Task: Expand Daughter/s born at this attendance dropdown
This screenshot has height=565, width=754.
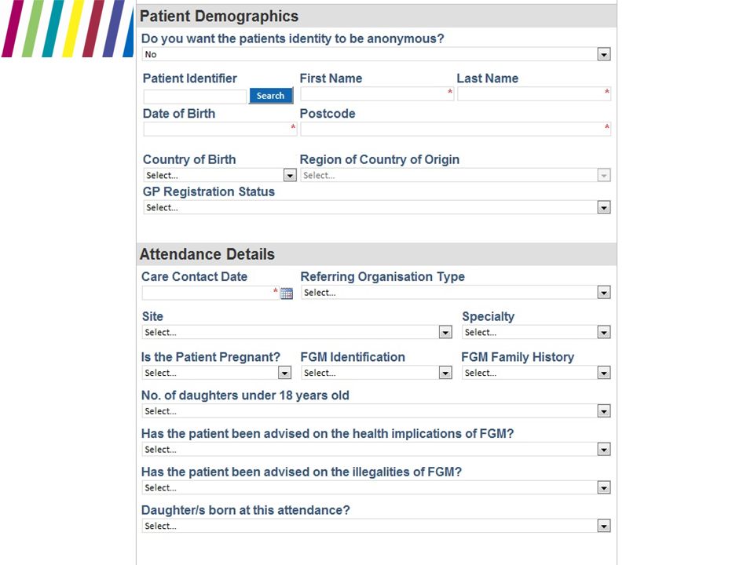Action: coord(376,526)
